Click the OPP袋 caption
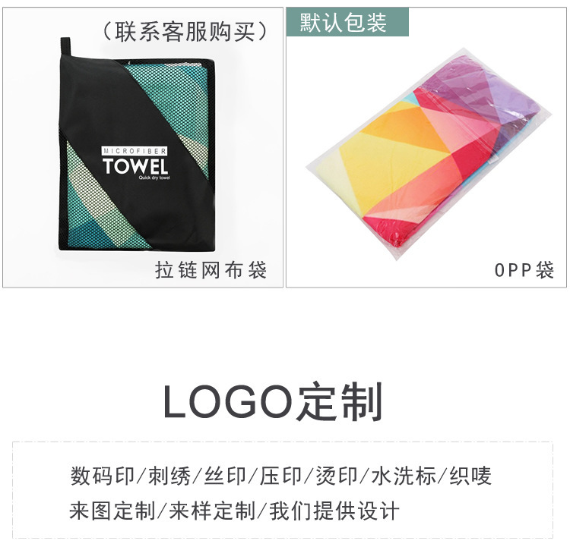 pyautogui.click(x=524, y=270)
